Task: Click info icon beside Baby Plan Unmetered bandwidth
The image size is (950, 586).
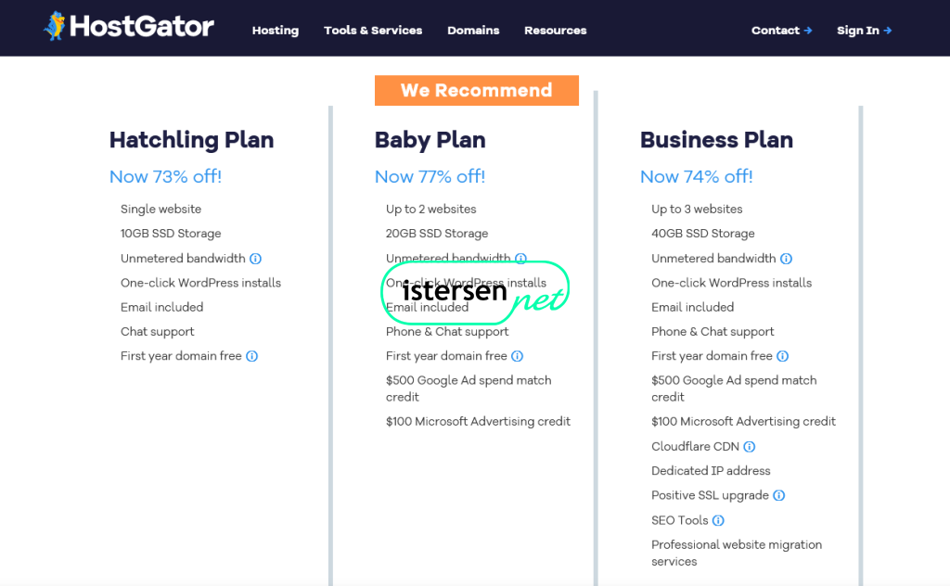Action: click(521, 259)
